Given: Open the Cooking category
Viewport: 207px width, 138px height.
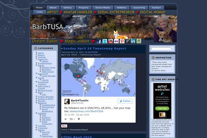Looking at the screenshot, I should [x=42, y=57].
